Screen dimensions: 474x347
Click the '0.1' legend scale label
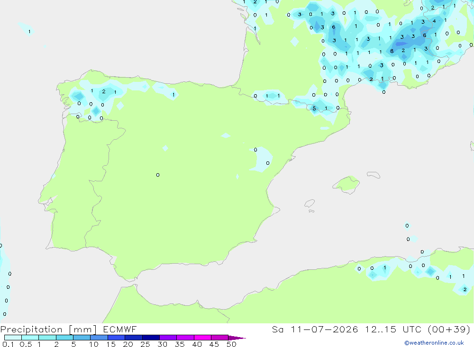coord(8,344)
